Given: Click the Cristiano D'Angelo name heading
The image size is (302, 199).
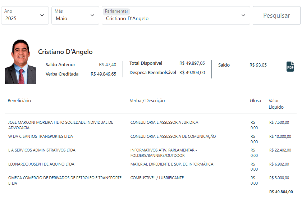Looking at the screenshot, I should 65,52.
